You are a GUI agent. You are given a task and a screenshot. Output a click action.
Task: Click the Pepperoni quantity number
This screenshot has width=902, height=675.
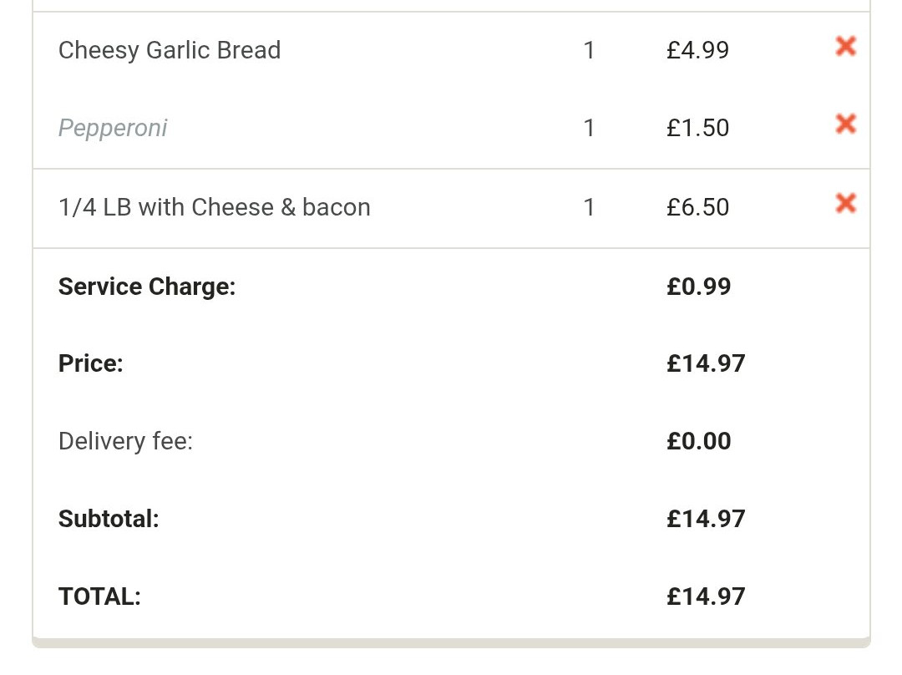[589, 128]
